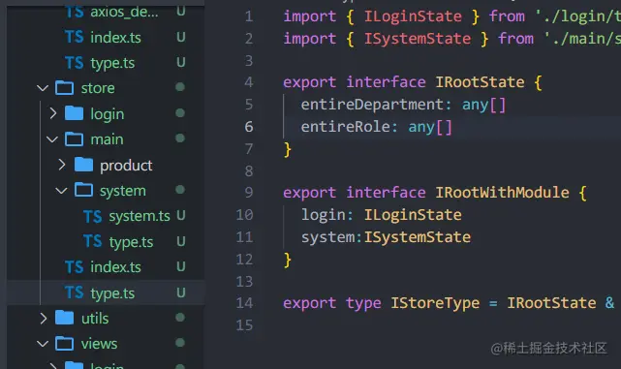Image resolution: width=621 pixels, height=369 pixels.
Task: Click the git status dot beside the main folder
Action: tap(180, 138)
